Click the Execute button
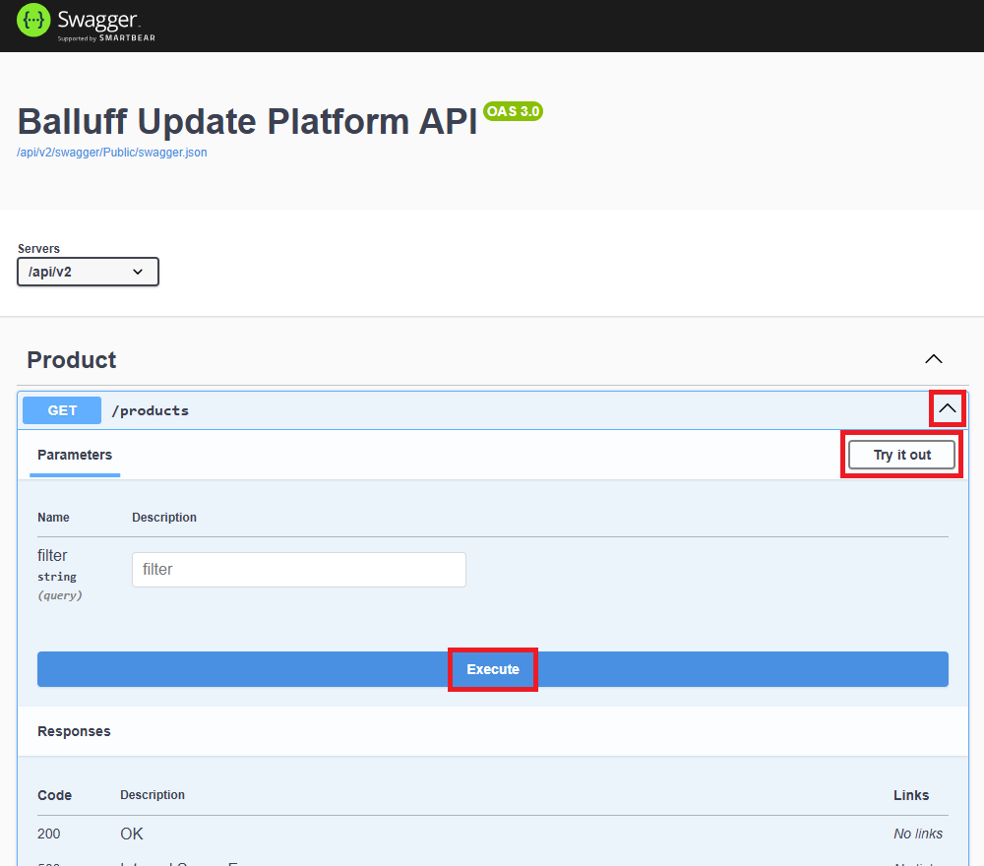The width and height of the screenshot is (984, 866). pos(493,669)
